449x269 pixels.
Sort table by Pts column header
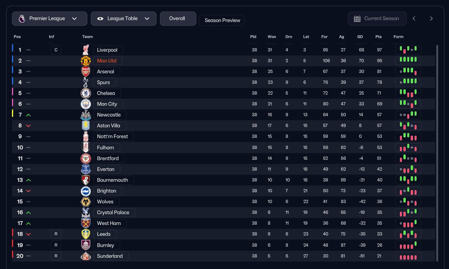pos(378,37)
